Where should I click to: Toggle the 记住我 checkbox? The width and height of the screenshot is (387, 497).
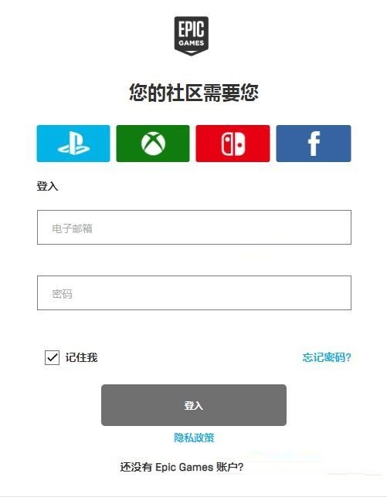click(52, 357)
